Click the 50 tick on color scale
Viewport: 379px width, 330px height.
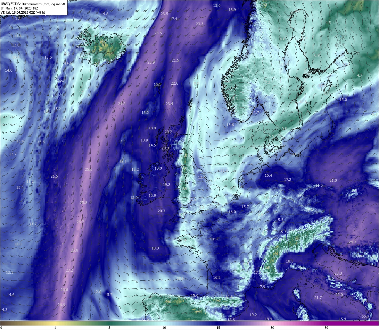coord(326,328)
